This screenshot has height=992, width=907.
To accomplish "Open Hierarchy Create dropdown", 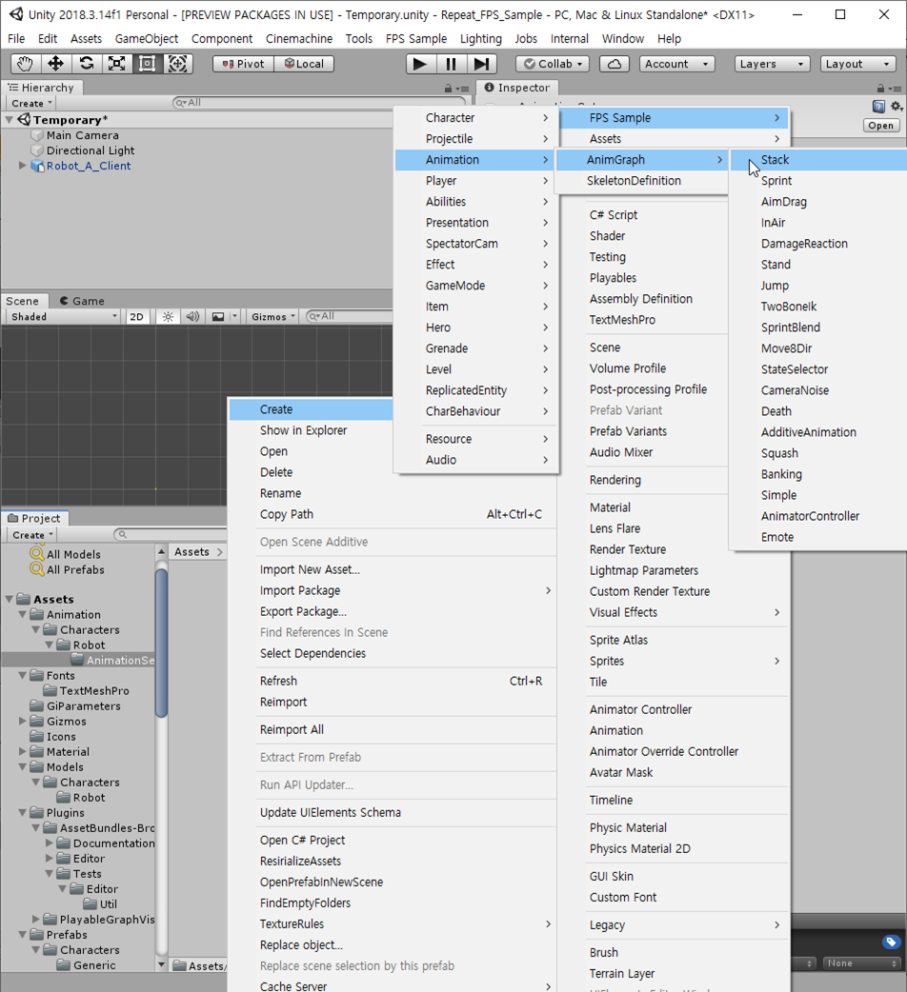I will click(x=31, y=103).
